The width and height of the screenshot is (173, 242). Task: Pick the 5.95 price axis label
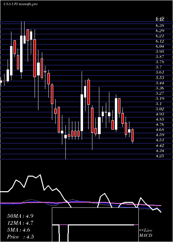tap(160, 52)
